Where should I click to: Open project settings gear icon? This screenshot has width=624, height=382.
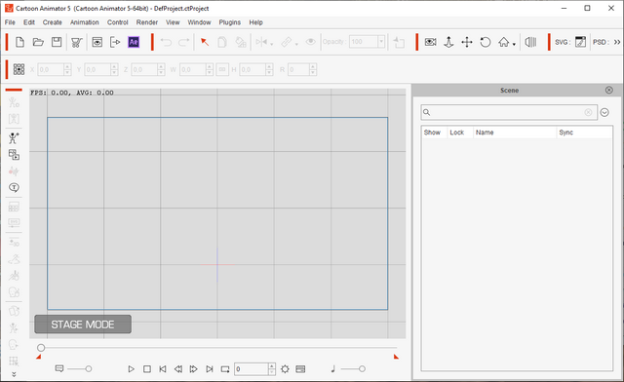tap(285, 369)
